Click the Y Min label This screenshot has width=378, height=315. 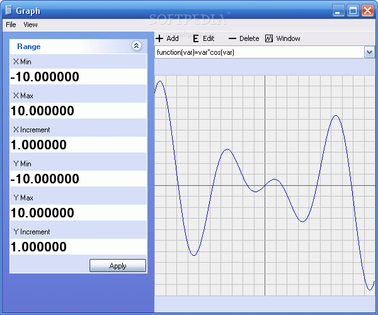(x=23, y=164)
